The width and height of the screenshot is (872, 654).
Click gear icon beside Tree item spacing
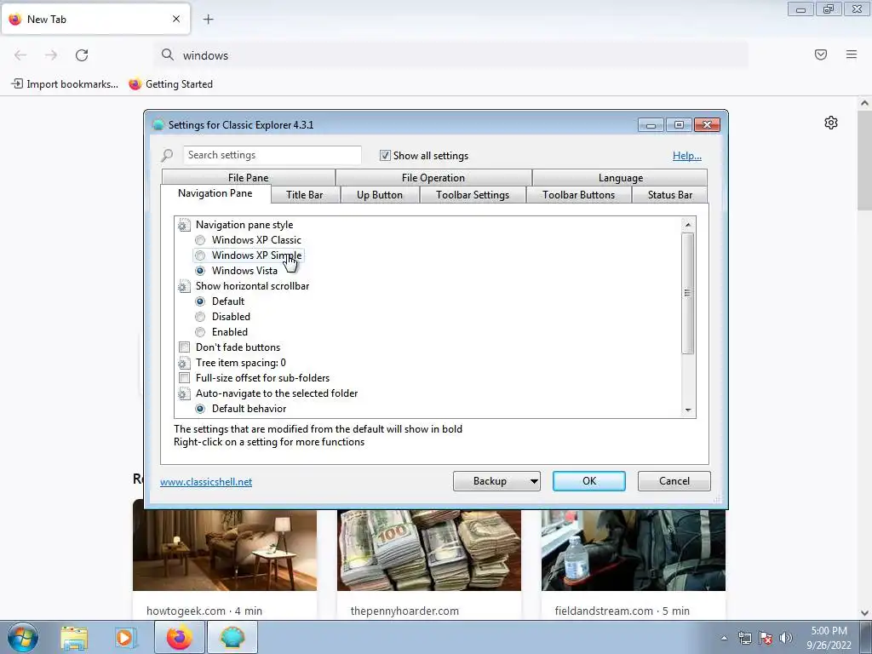[184, 363]
